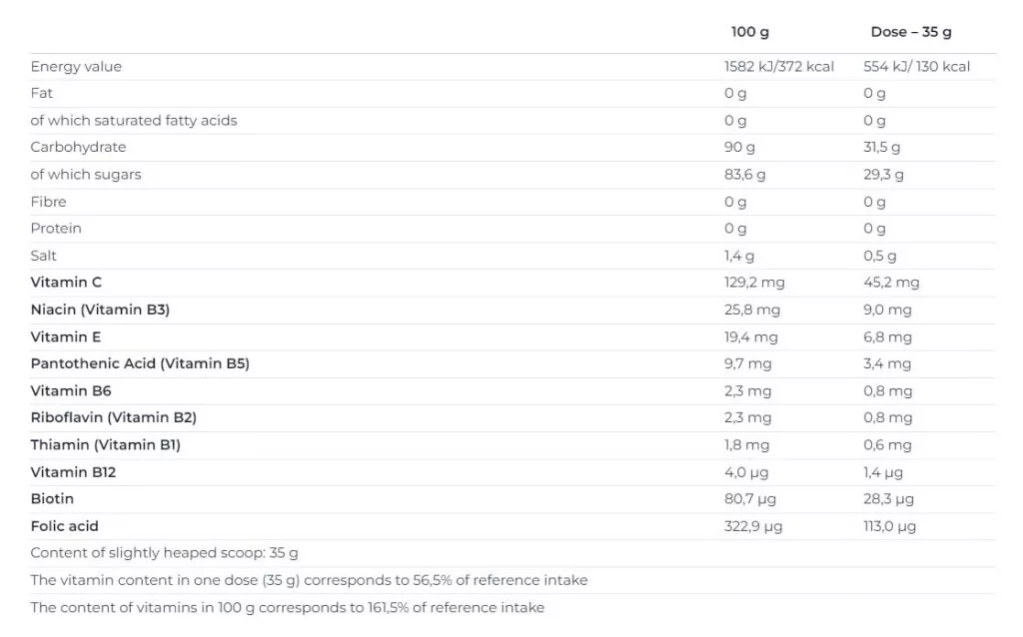Click the '80,7 µg' Biotin value
Image resolution: width=1023 pixels, height=637 pixels.
click(x=750, y=499)
